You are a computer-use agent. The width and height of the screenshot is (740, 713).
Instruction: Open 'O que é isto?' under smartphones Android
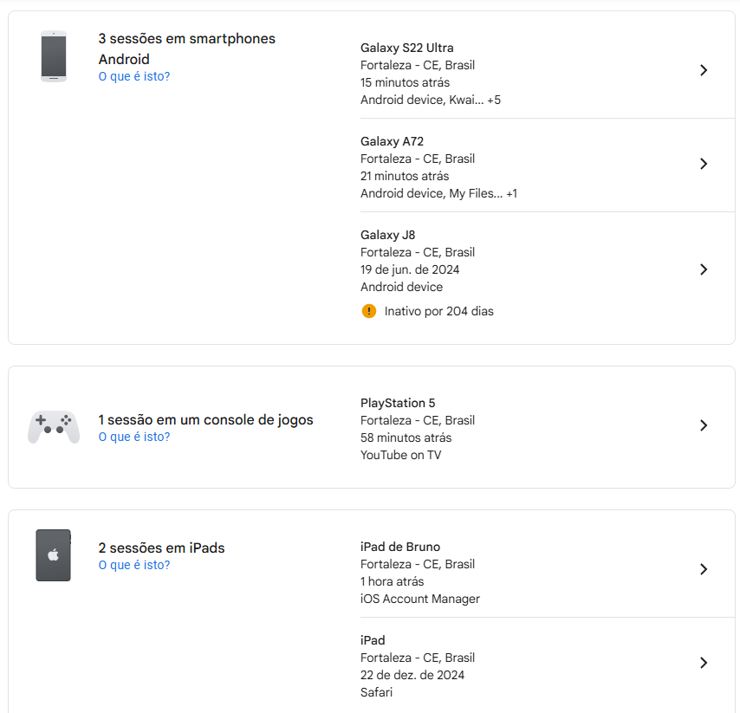coord(134,76)
